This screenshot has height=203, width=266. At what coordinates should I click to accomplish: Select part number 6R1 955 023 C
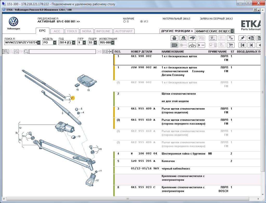143,187
